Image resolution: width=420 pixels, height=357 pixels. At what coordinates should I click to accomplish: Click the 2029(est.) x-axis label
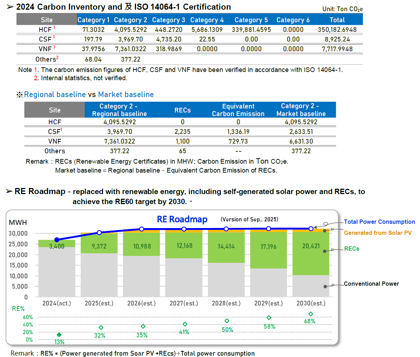tap(269, 303)
